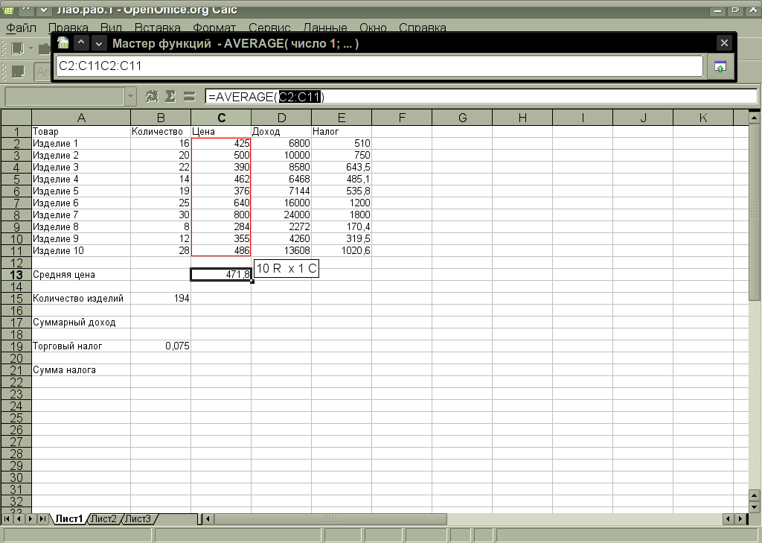Screen dimensions: 762x543
Task: Open dialog window menu down-arrow button
Action: click(99, 43)
